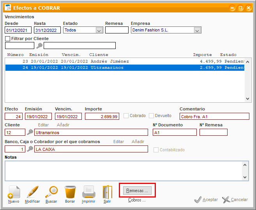
Task: Click the Comentario field Cobro Fra. A1
Action: (215, 117)
